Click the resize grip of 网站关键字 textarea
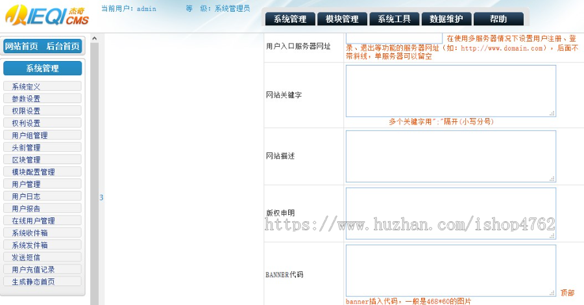Viewport: 584px width, 305px height. click(x=552, y=113)
